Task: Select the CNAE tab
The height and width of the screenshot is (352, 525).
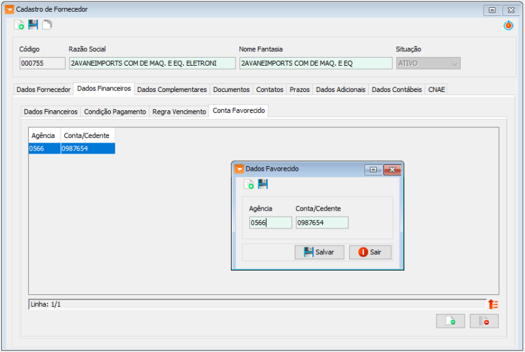Action: point(436,89)
